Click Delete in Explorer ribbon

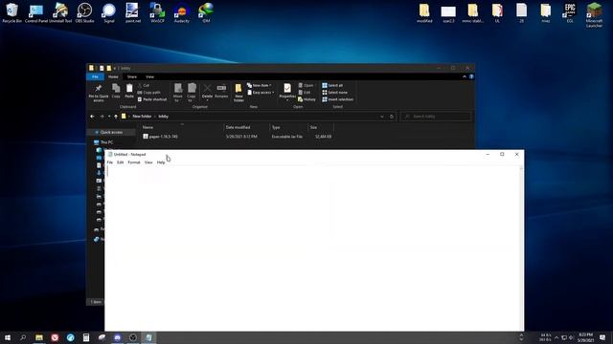[x=207, y=92]
